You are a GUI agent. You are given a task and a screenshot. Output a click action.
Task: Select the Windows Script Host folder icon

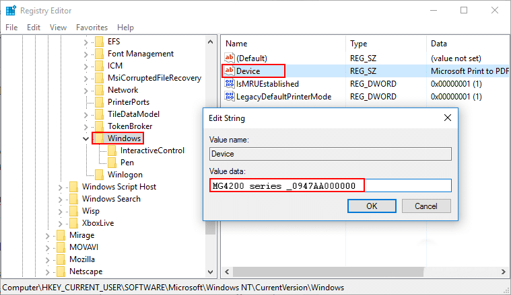74,187
